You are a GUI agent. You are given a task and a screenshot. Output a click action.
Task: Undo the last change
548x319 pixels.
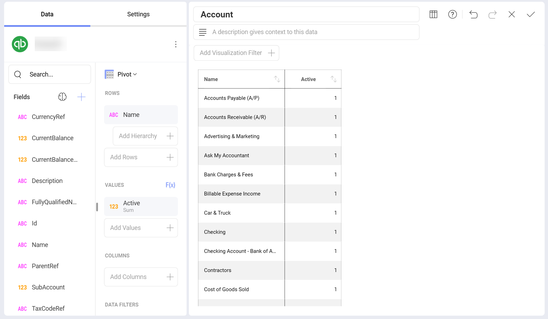point(474,14)
